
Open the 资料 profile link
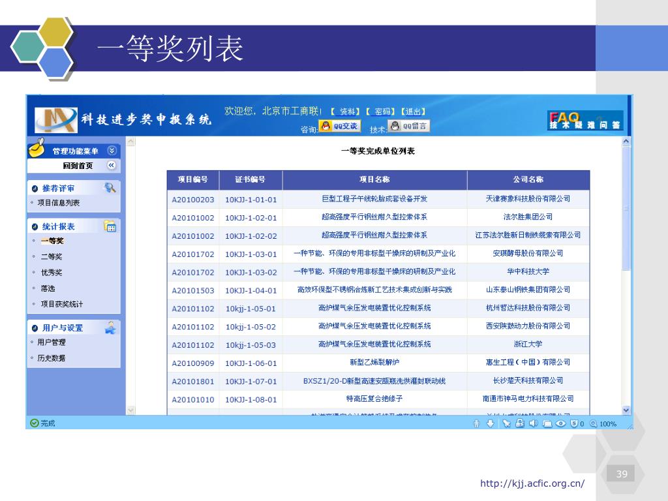pyautogui.click(x=348, y=112)
